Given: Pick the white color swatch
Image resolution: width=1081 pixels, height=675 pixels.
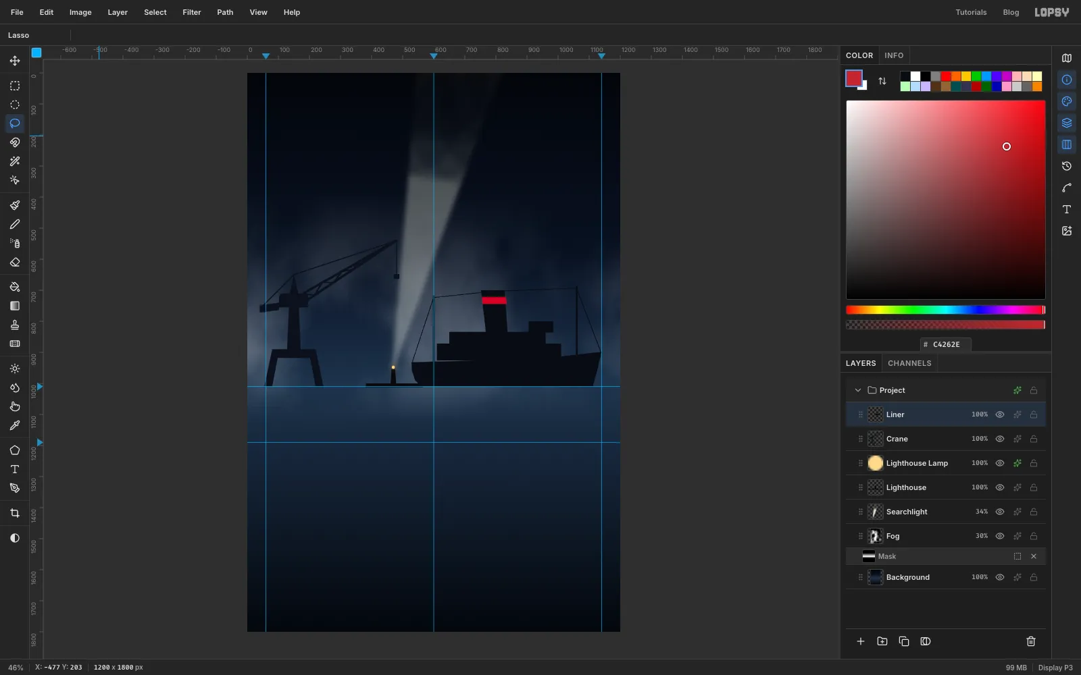Looking at the screenshot, I should click(x=915, y=76).
